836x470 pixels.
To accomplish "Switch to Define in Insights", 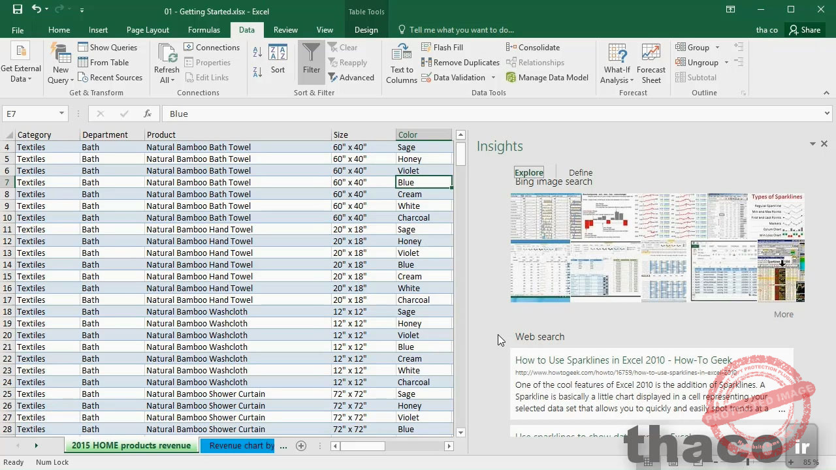I will [581, 173].
